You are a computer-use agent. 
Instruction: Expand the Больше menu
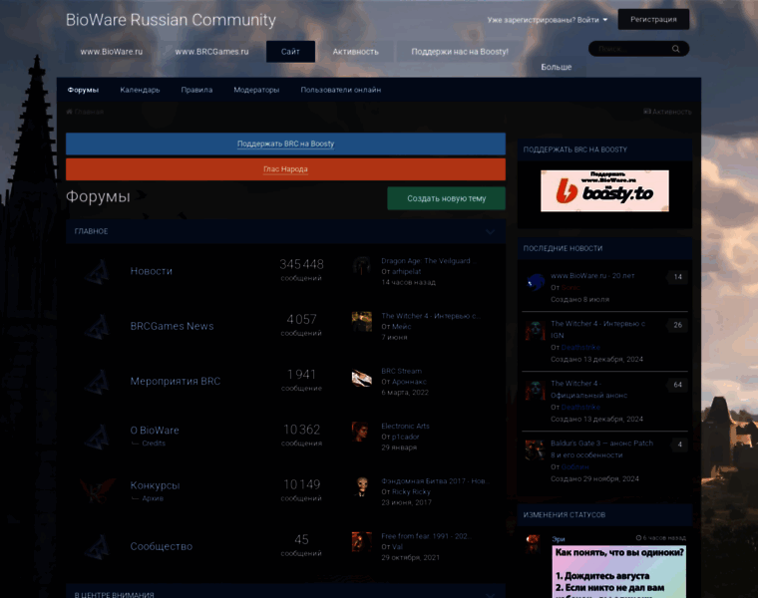click(556, 67)
